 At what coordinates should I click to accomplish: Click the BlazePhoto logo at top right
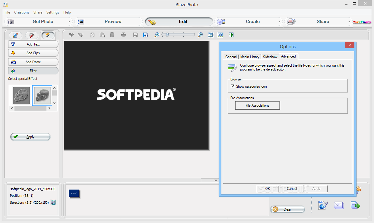coord(361,22)
